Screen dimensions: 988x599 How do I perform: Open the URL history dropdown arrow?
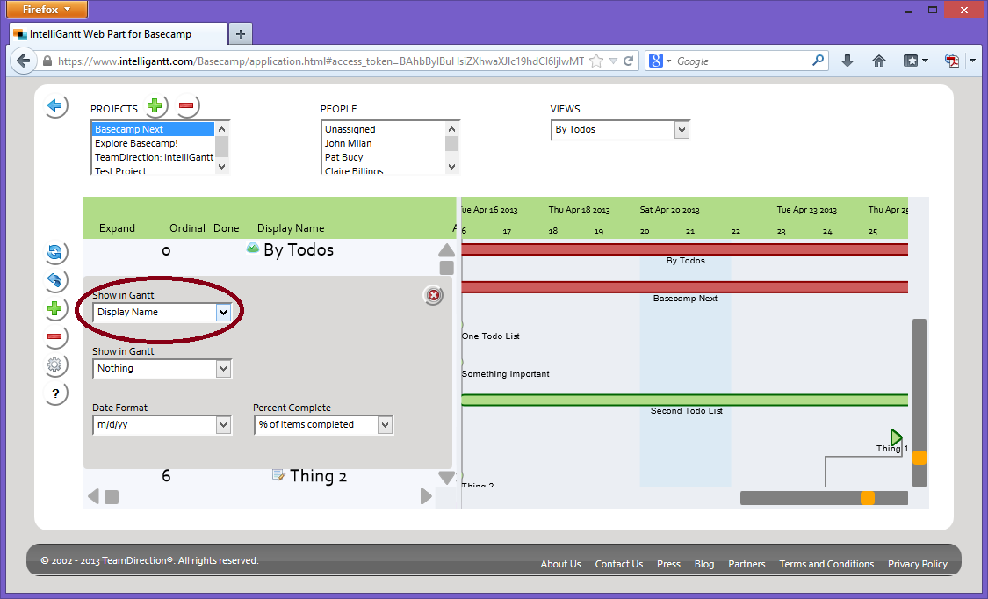pyautogui.click(x=613, y=61)
